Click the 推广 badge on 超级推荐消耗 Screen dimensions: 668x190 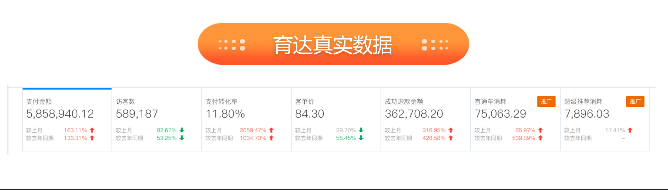[x=635, y=101]
